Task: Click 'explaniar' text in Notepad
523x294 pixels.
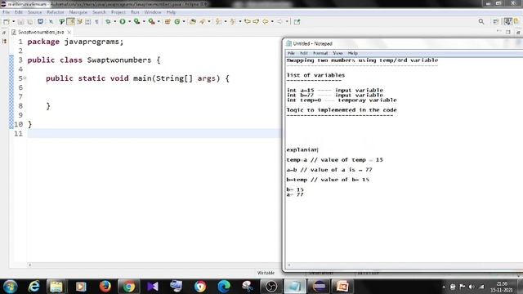Action: [x=302, y=149]
